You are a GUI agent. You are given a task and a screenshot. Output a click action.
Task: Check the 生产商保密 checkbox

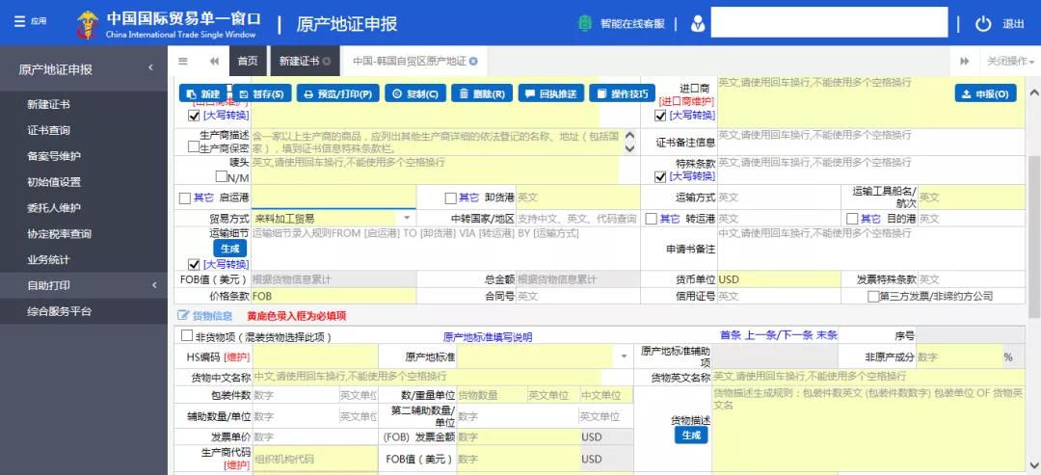pos(193,146)
